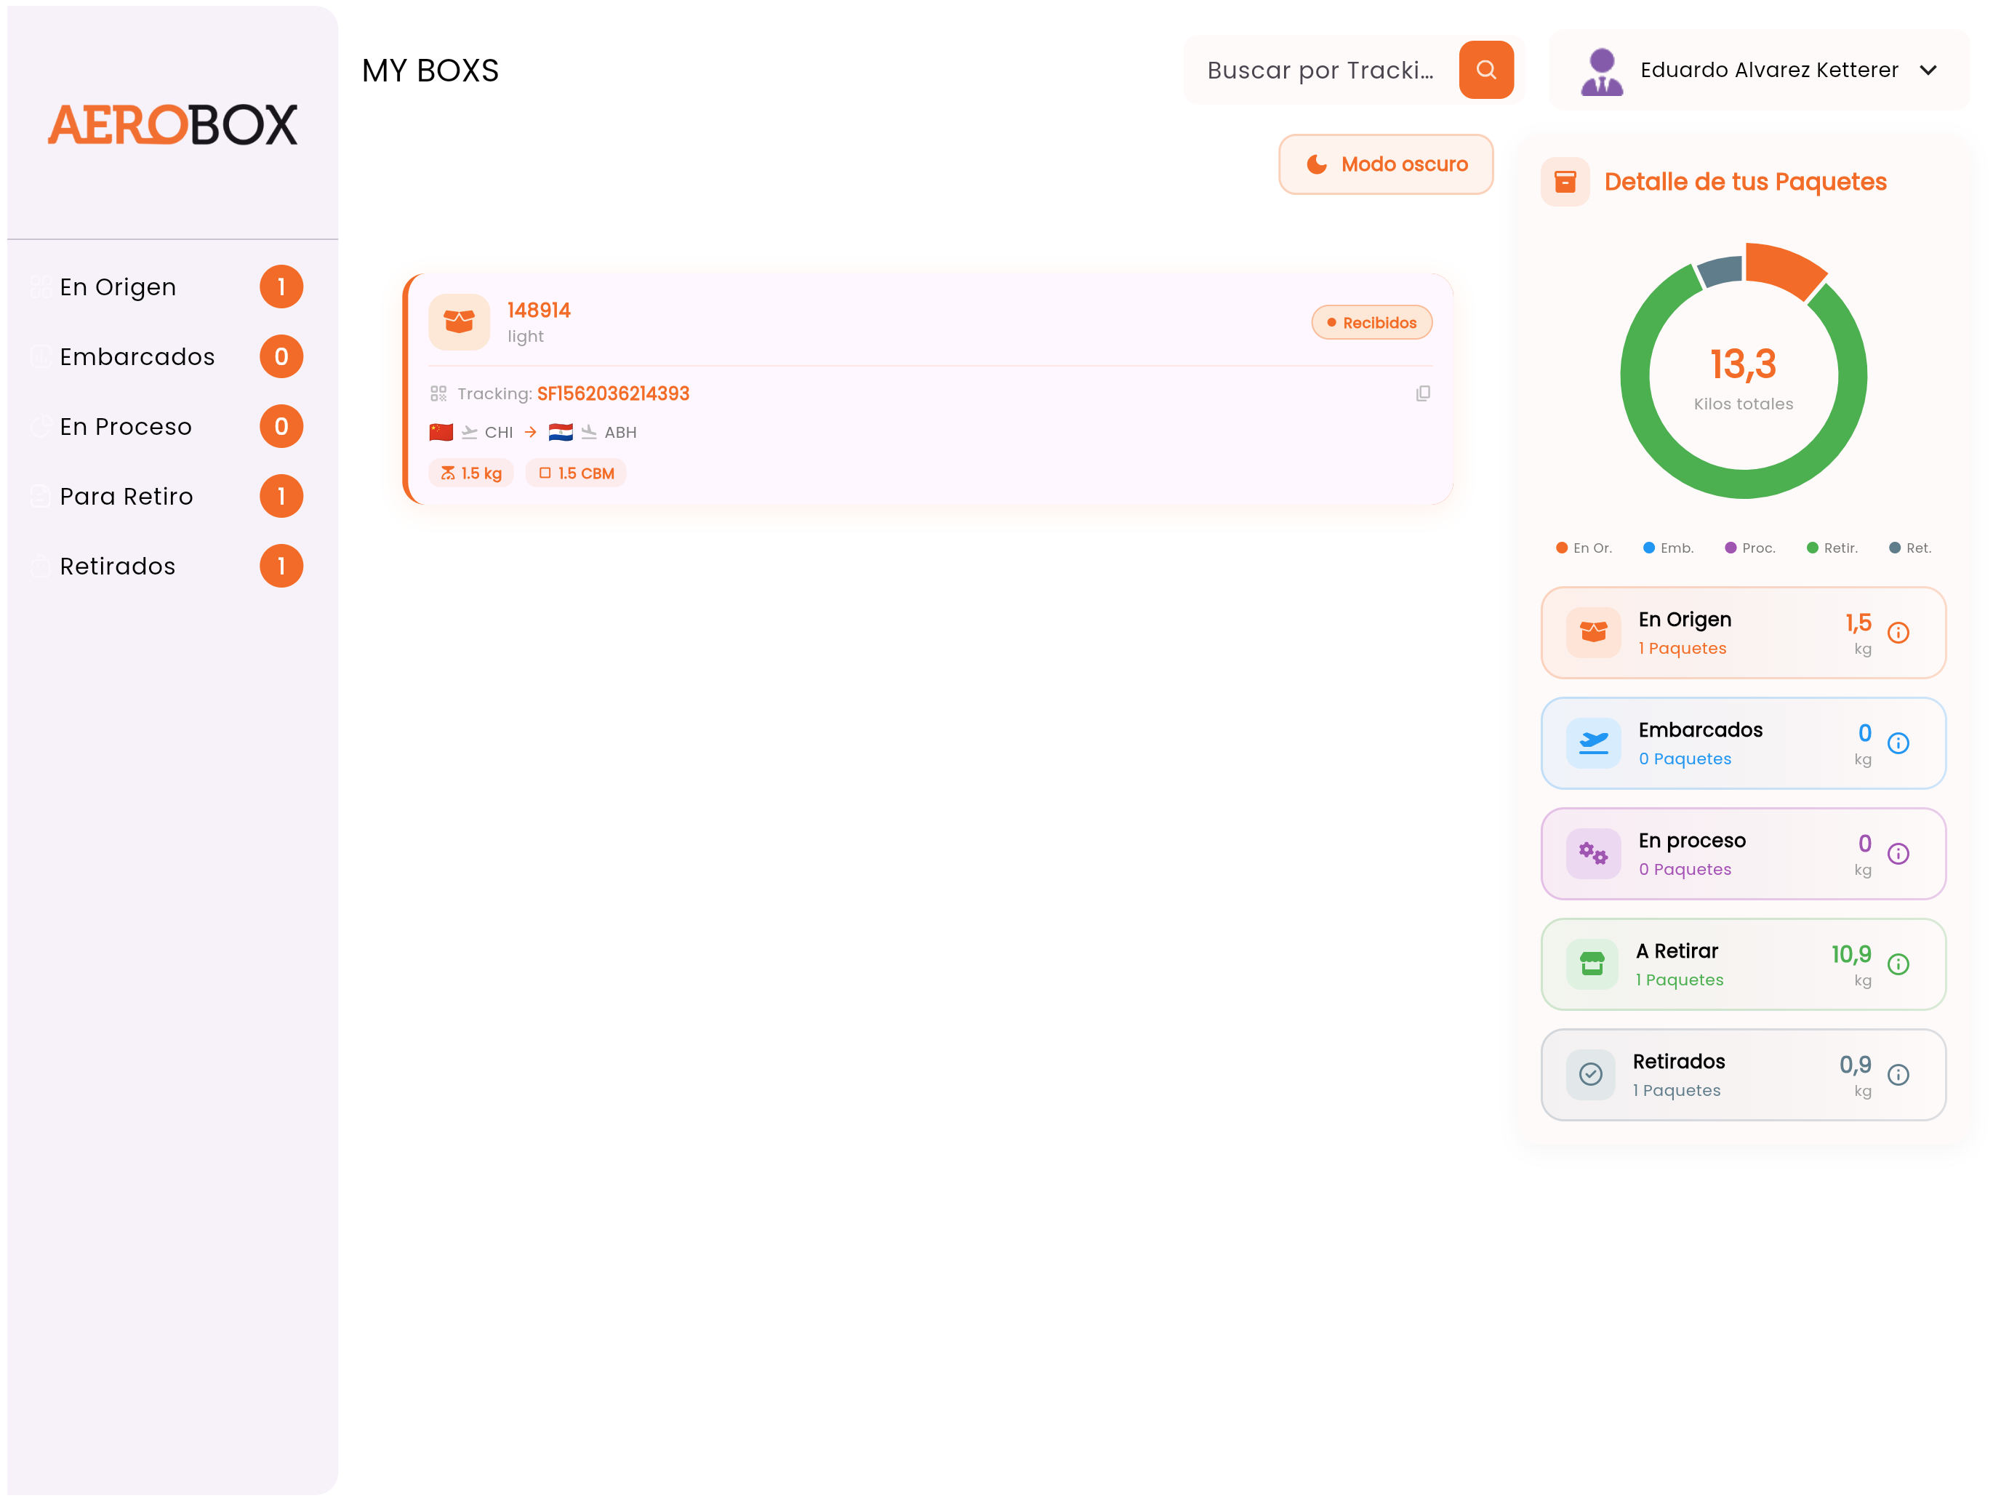Image resolution: width=2001 pixels, height=1501 pixels.
Task: Click the AEROBOX logo
Action: (x=172, y=124)
